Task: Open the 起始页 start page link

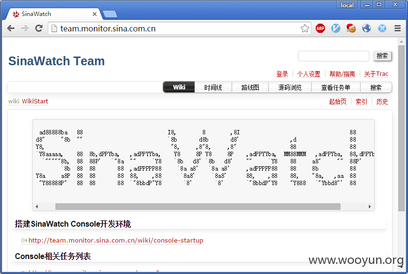Action: click(x=338, y=101)
